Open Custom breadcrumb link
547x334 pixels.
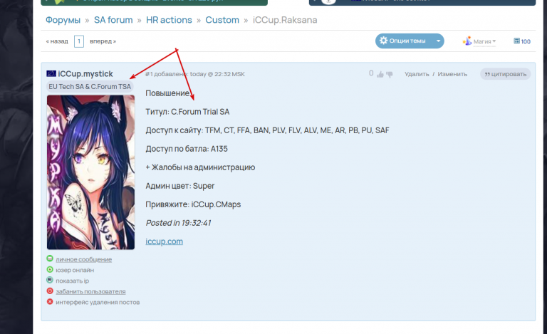pyautogui.click(x=222, y=20)
